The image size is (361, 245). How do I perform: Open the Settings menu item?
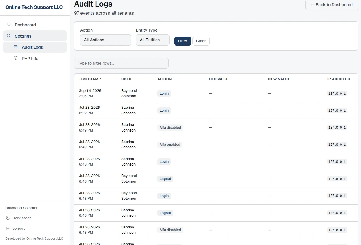tap(35, 36)
